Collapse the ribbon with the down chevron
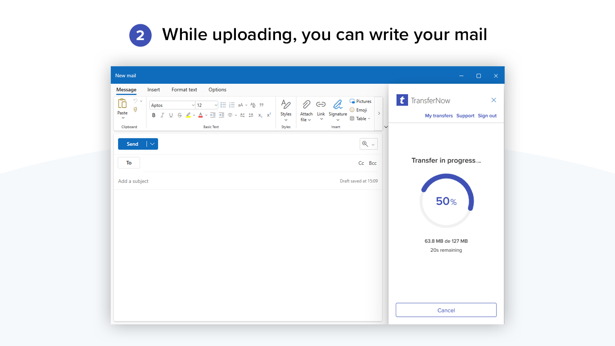This screenshot has width=615, height=346. point(386,127)
